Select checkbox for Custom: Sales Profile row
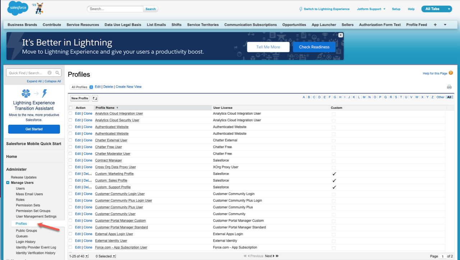Screen dimensions: 460x260 (70, 181)
